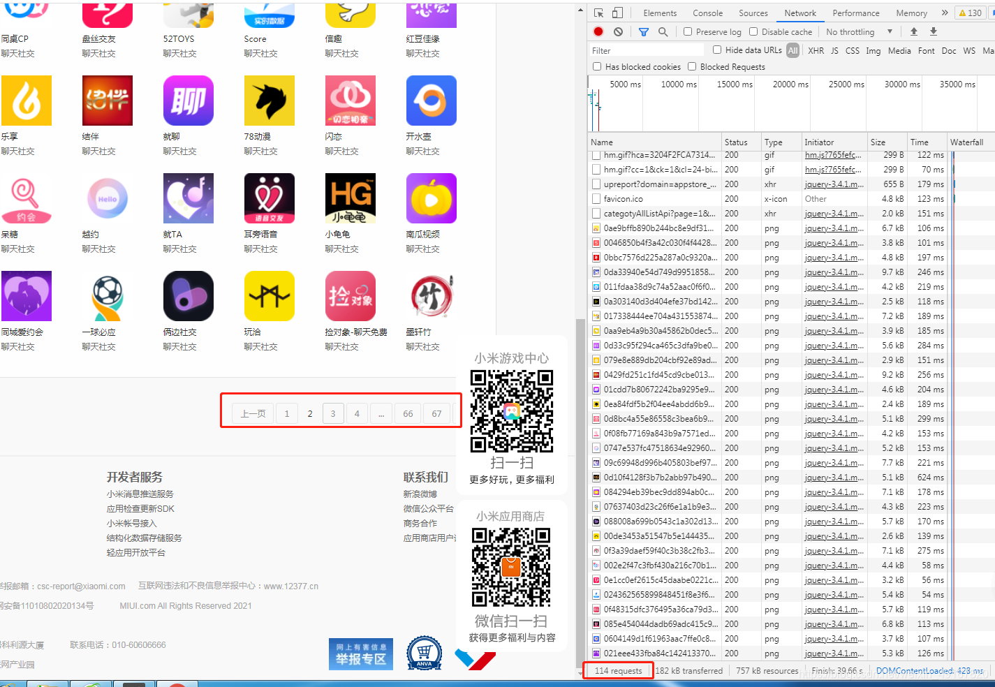Expand more DevTools tabs chevron

(x=945, y=13)
